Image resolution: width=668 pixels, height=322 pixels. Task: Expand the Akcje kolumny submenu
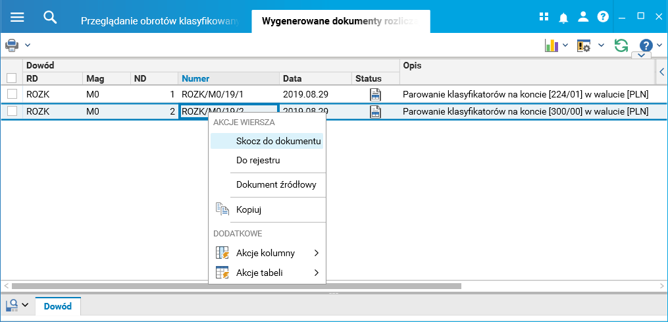tap(268, 253)
